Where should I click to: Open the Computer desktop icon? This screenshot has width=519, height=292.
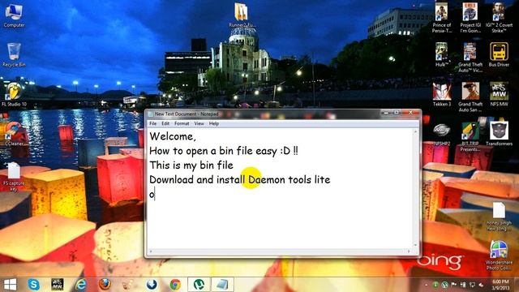[14, 16]
